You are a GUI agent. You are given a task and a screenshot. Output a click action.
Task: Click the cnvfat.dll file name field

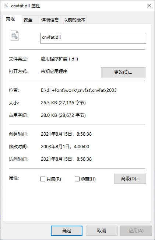93,38
